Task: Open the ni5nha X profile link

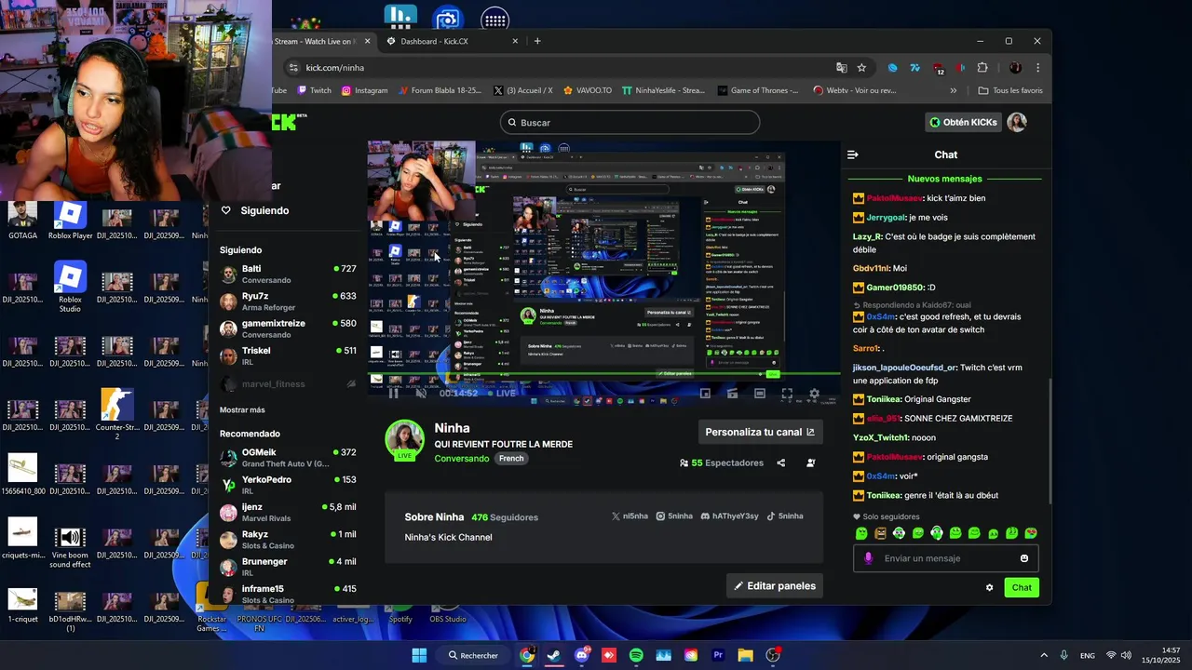Action: coord(630,516)
